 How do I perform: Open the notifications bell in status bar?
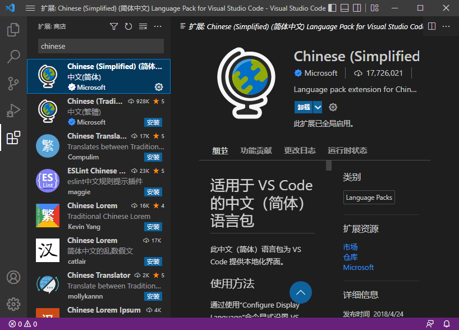(446, 323)
